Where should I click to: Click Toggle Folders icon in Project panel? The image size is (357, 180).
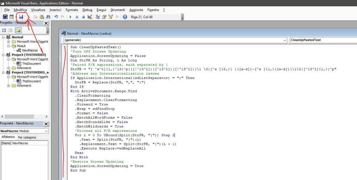point(18,30)
